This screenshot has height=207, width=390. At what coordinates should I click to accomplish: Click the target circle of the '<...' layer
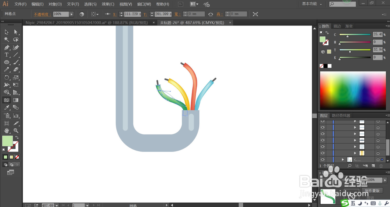point(378,159)
